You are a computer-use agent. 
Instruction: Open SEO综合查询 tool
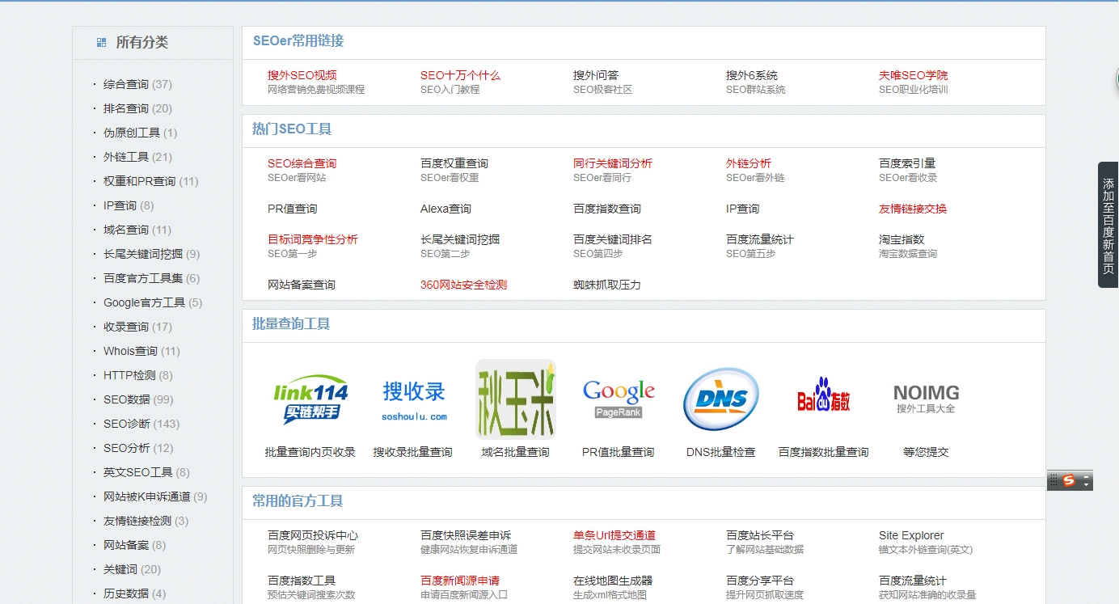pyautogui.click(x=302, y=163)
